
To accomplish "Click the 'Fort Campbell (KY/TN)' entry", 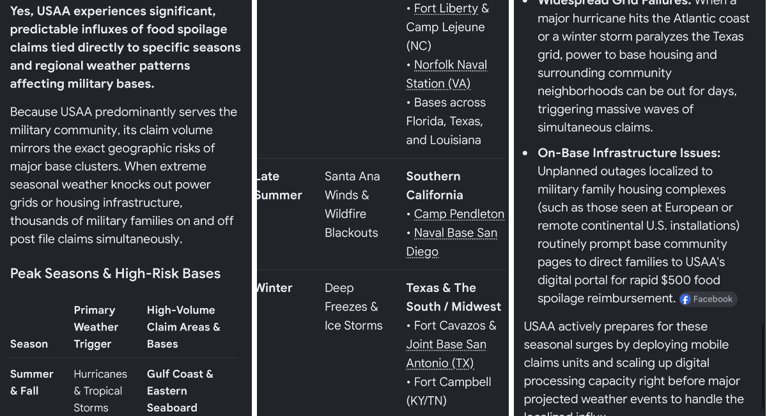I will 449,391.
